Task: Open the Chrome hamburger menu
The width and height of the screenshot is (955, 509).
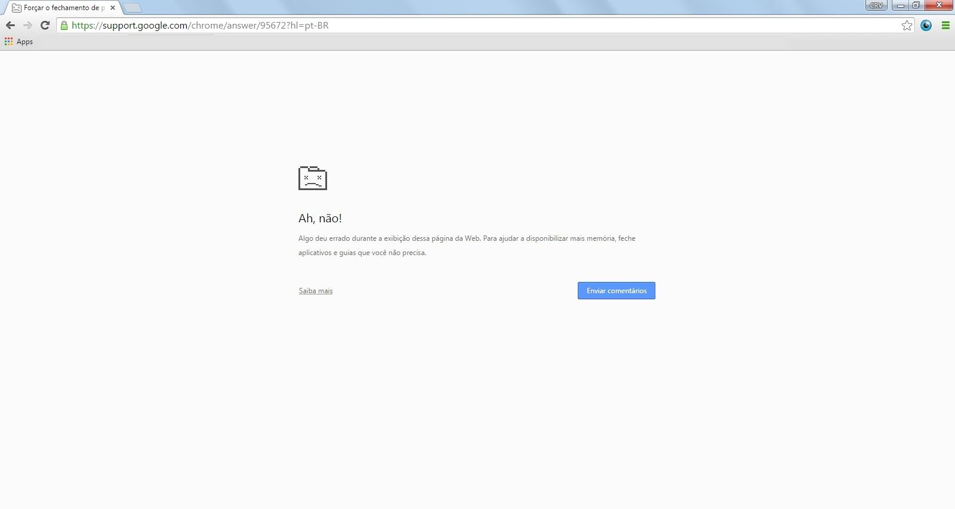Action: coord(945,25)
